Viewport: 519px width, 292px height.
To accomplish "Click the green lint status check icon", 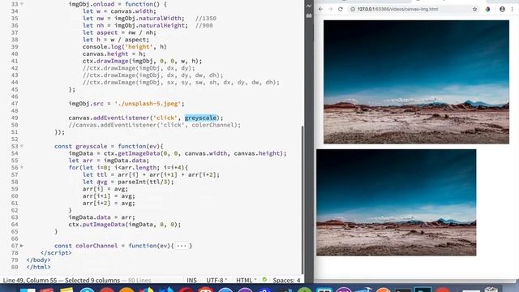I will click(264, 280).
